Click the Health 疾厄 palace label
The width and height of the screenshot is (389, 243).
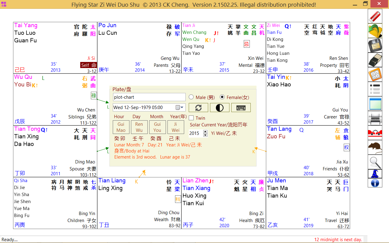point(252,220)
